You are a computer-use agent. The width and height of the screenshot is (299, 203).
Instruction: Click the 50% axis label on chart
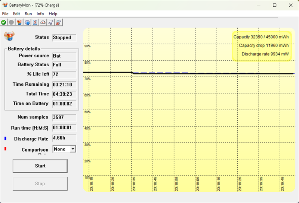tap(87, 112)
